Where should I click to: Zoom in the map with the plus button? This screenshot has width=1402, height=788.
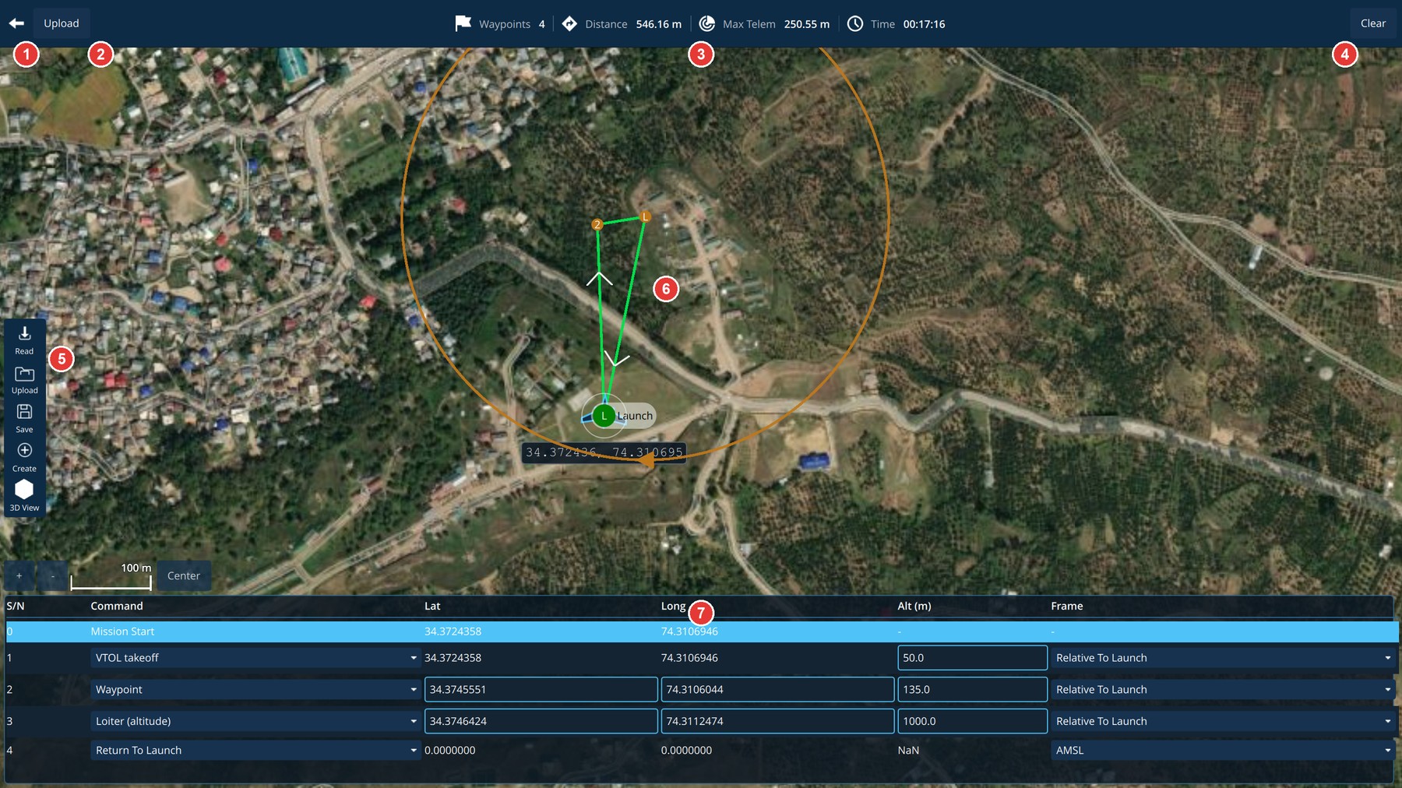point(19,575)
